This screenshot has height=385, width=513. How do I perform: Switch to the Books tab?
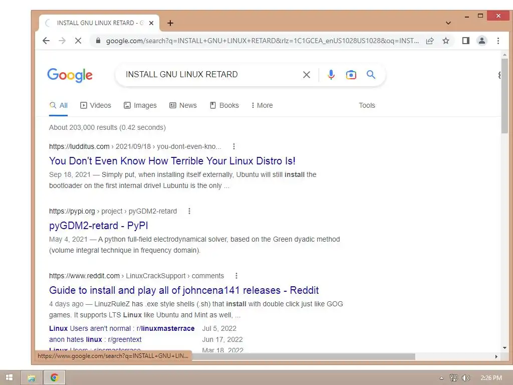pyautogui.click(x=224, y=105)
